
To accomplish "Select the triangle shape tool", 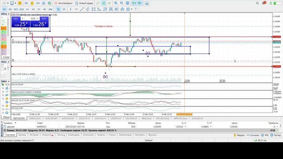I will [99, 9].
